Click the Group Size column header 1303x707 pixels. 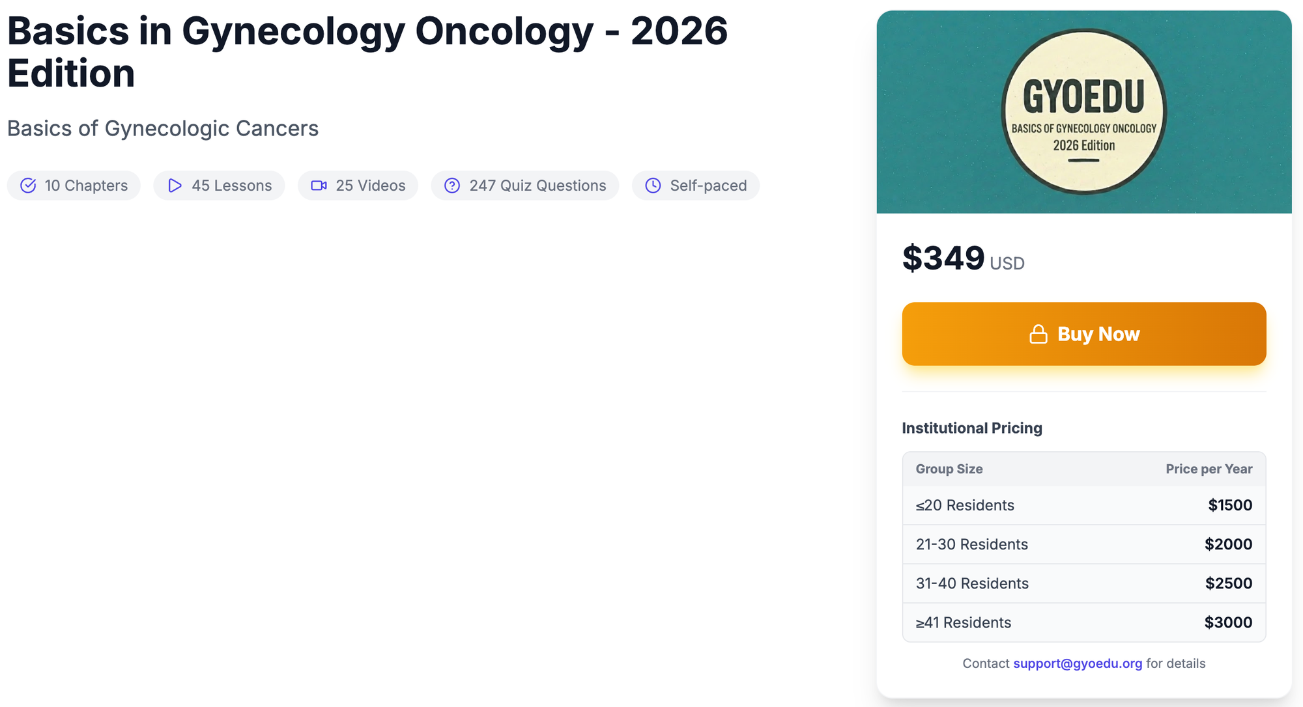pyautogui.click(x=949, y=469)
